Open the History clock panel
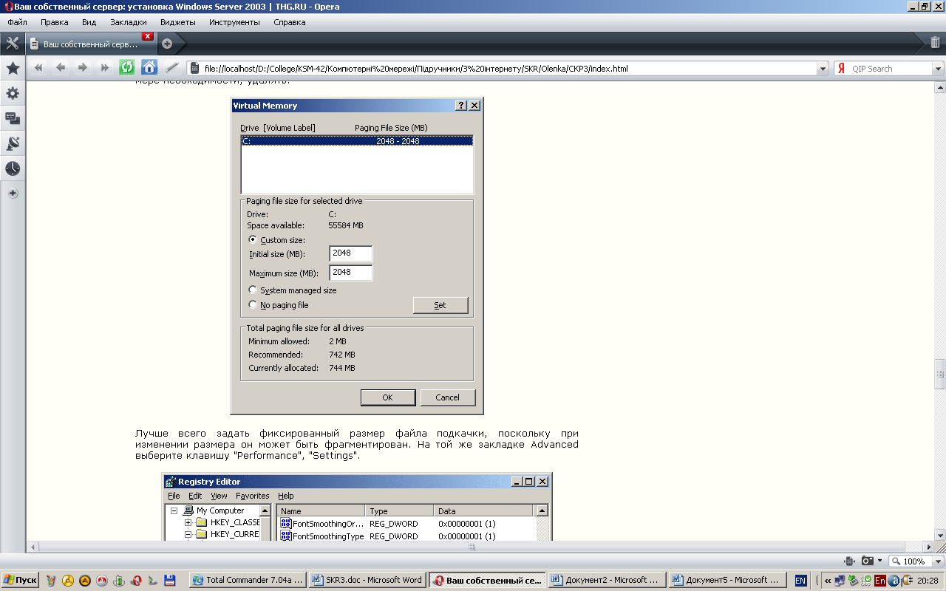 (13, 168)
